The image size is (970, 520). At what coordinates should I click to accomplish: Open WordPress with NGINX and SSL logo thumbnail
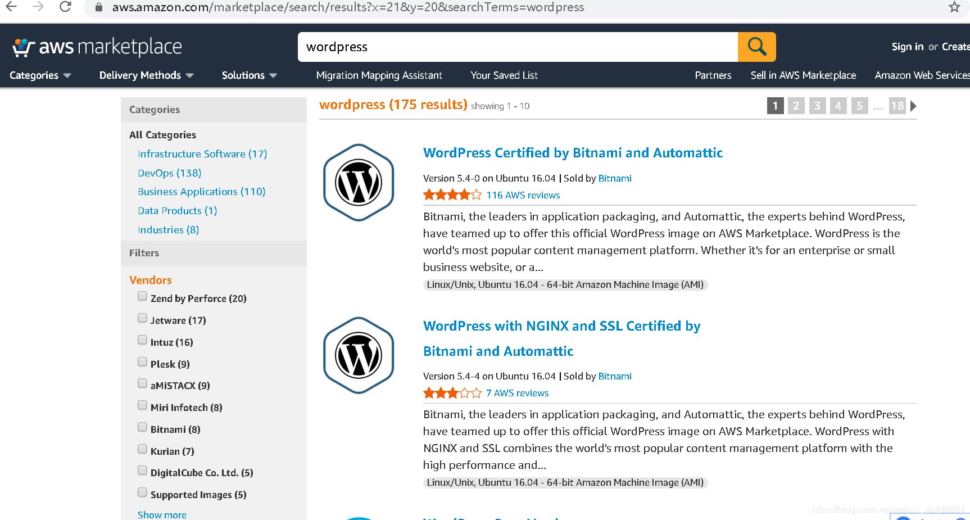[x=359, y=356]
